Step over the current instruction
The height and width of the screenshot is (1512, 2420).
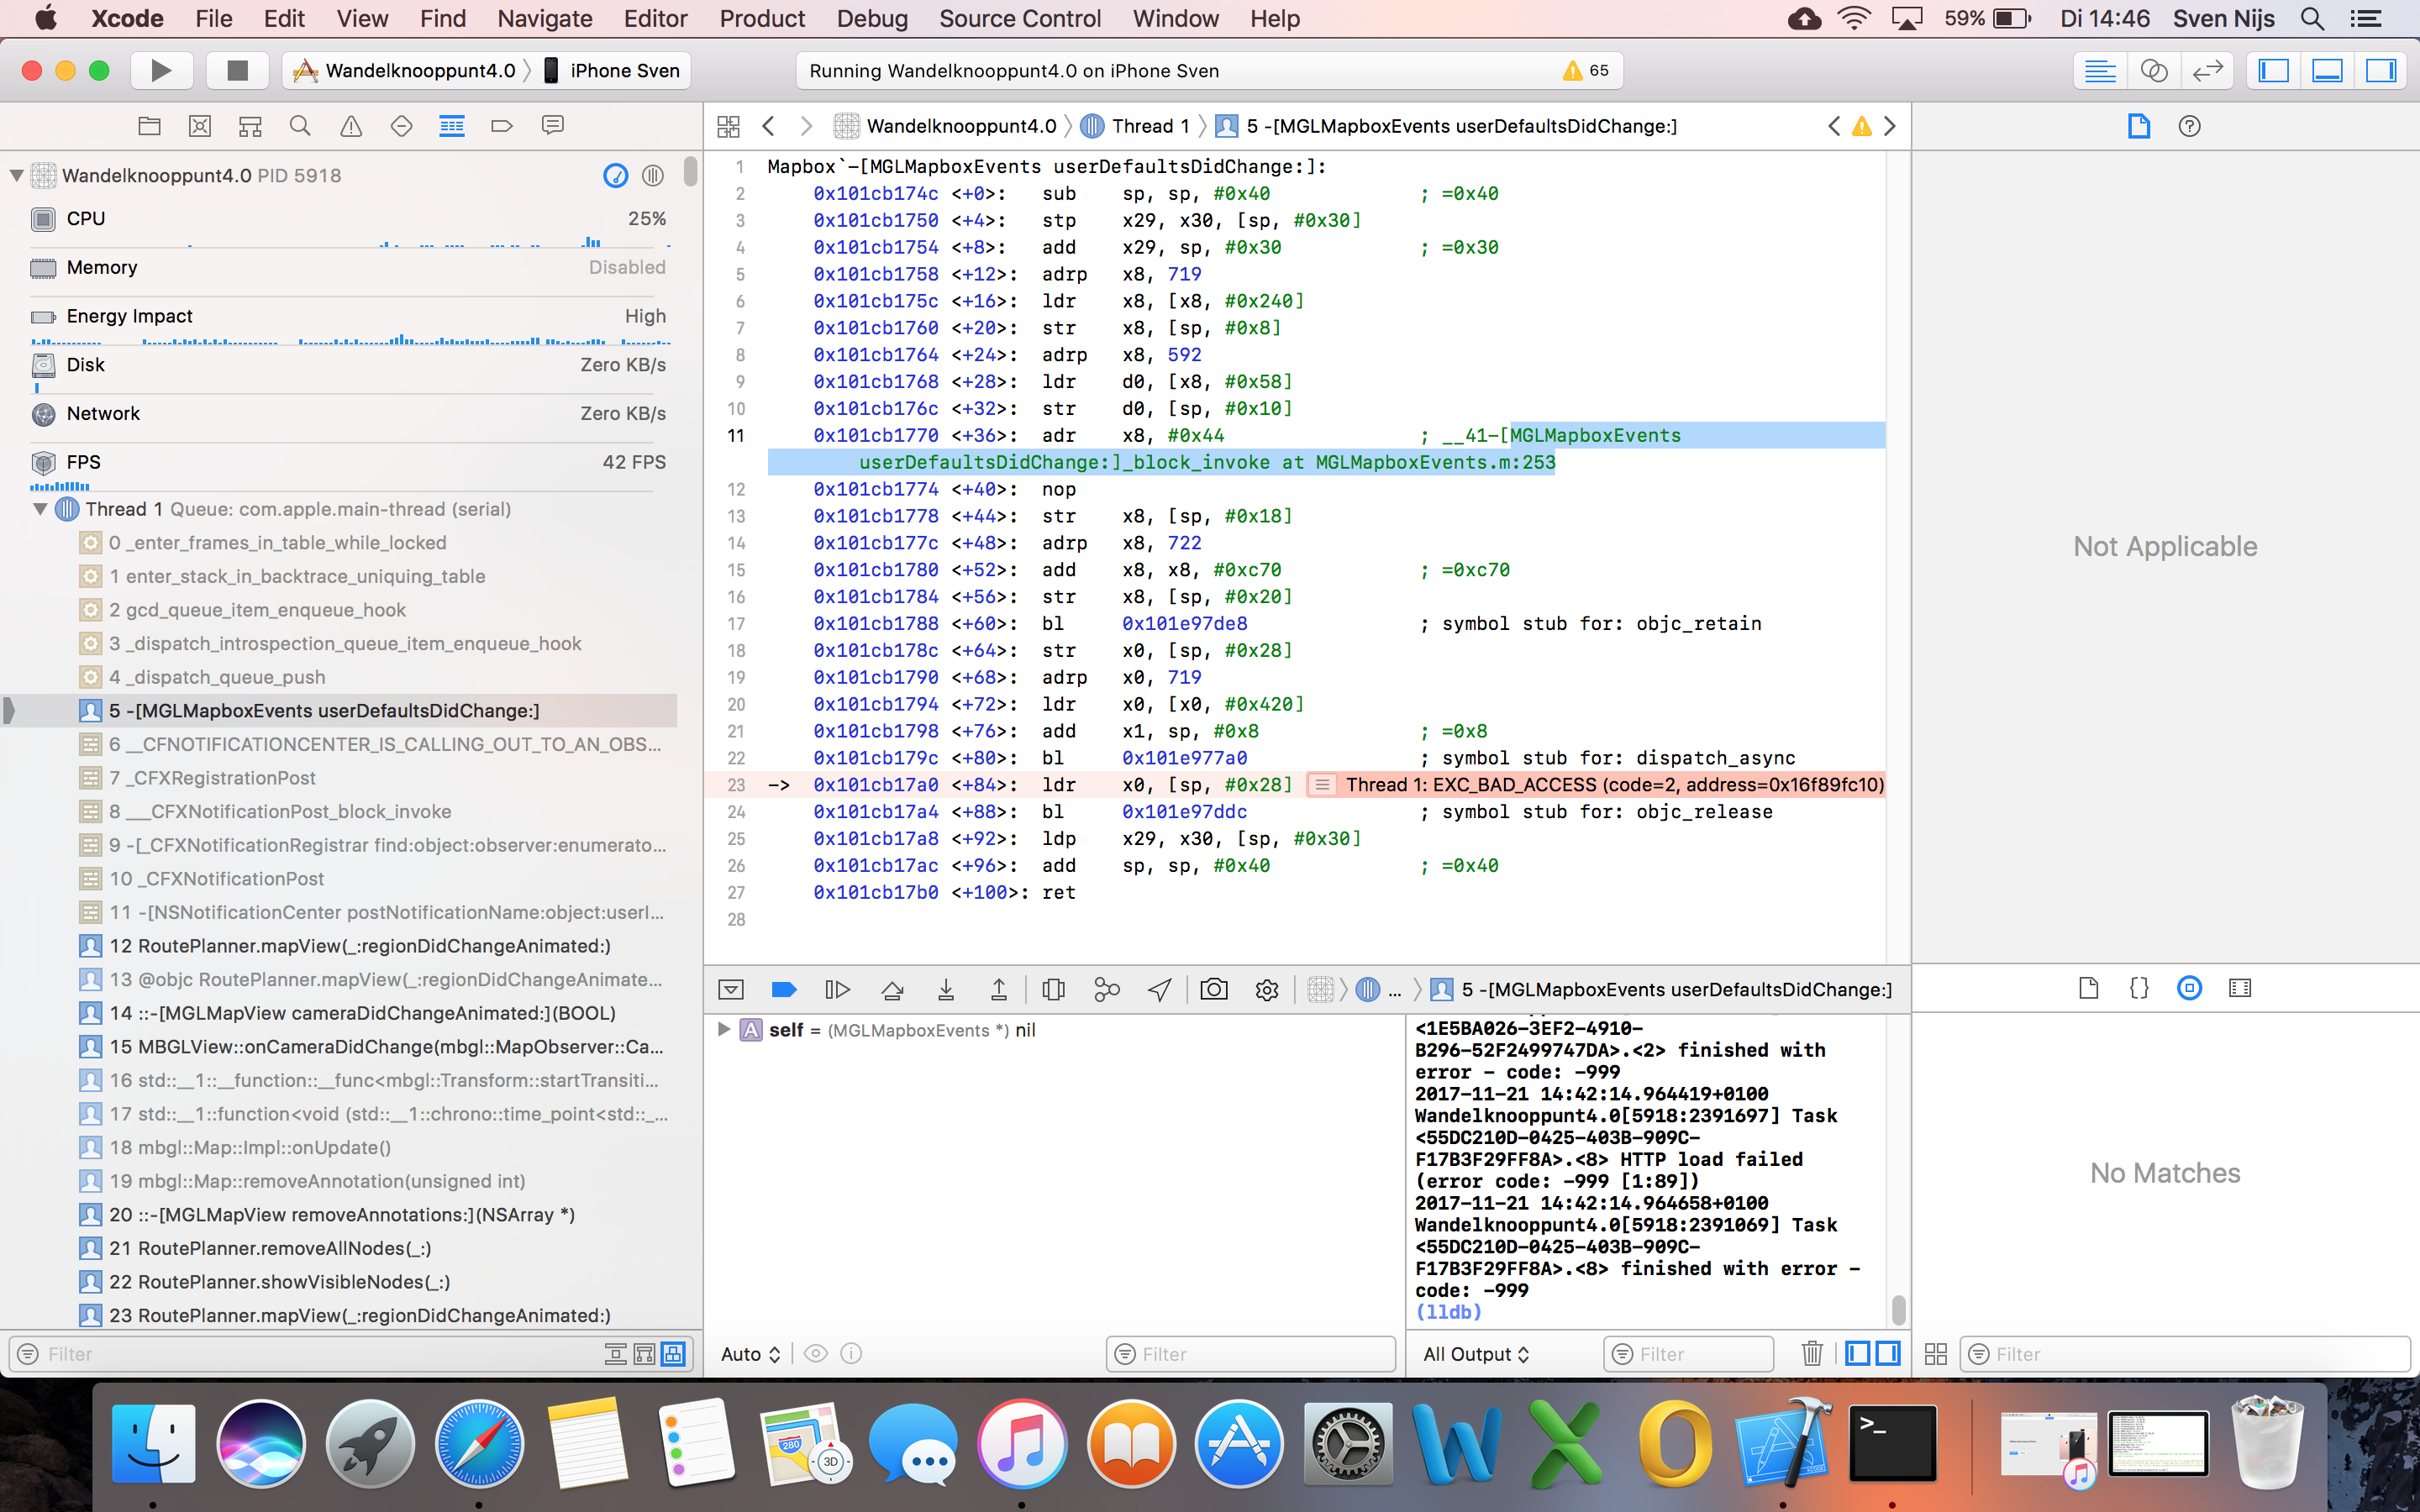(892, 989)
